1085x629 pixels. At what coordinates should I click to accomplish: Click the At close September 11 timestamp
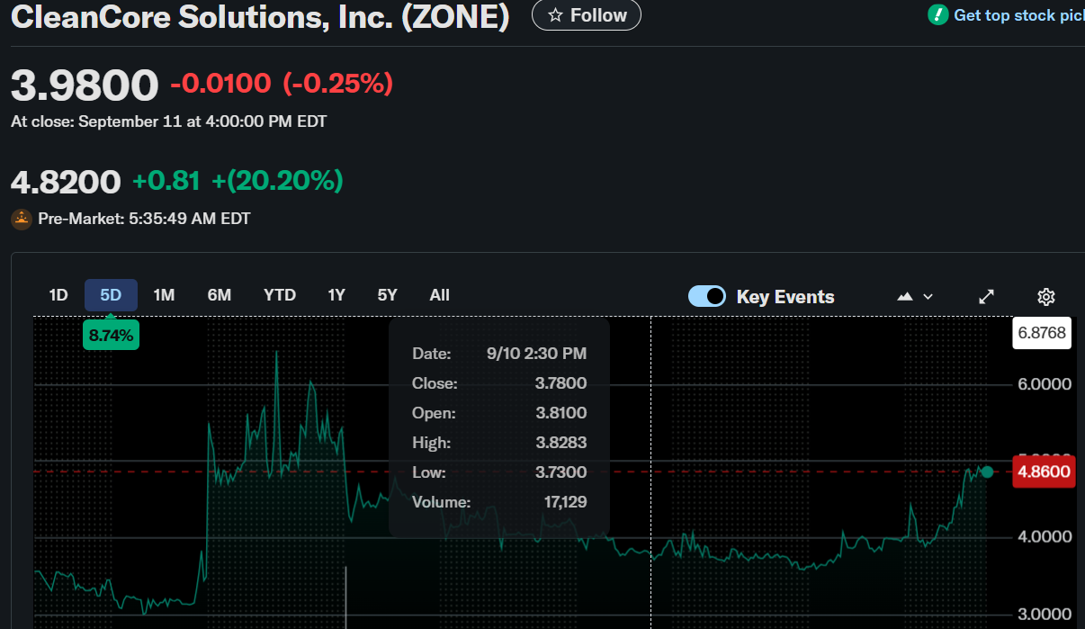(x=169, y=121)
